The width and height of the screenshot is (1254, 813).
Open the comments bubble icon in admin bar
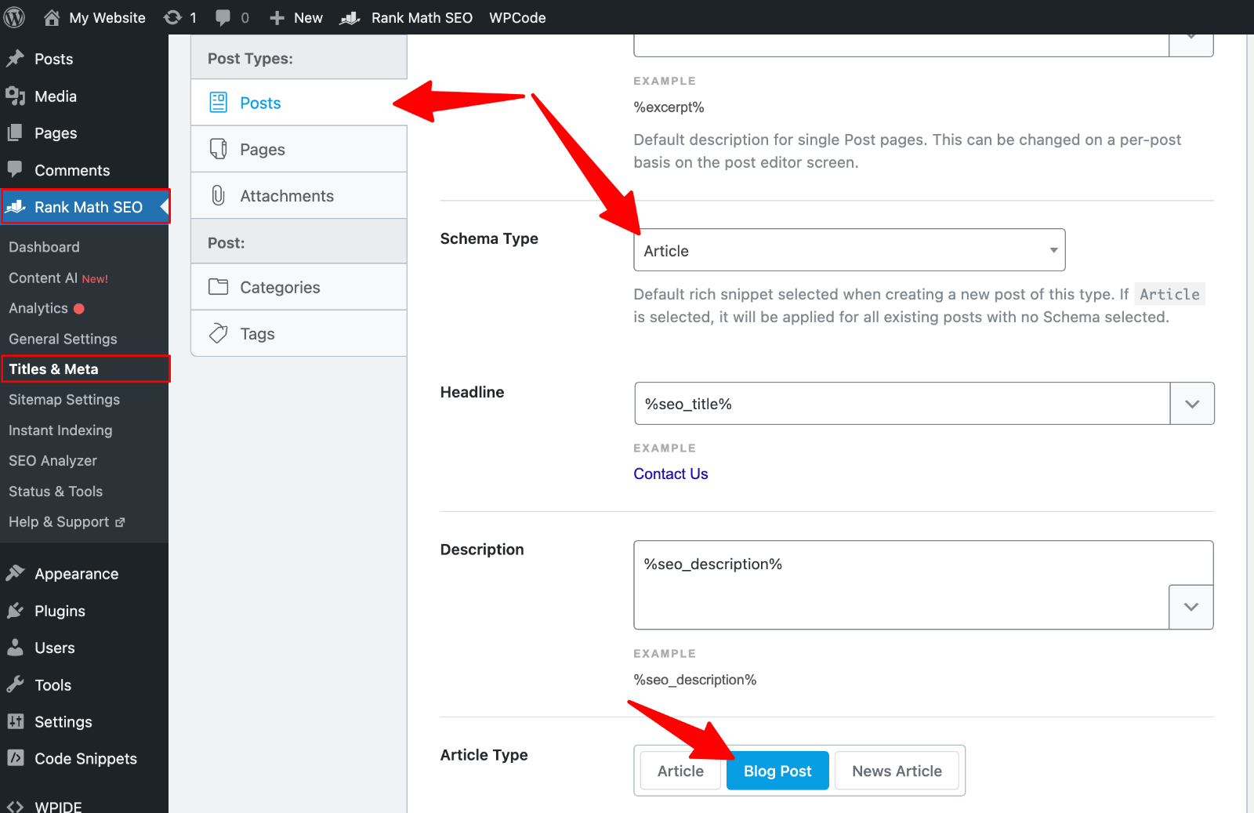[223, 17]
